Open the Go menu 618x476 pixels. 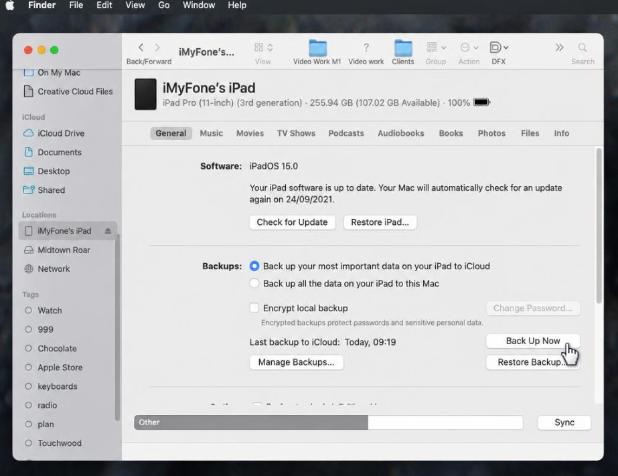tap(164, 5)
